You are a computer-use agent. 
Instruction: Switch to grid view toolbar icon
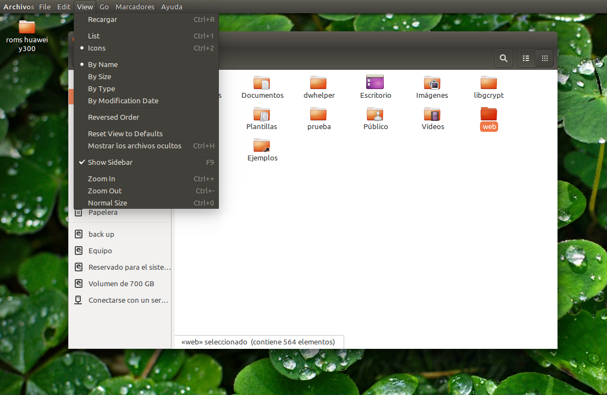pyautogui.click(x=544, y=58)
